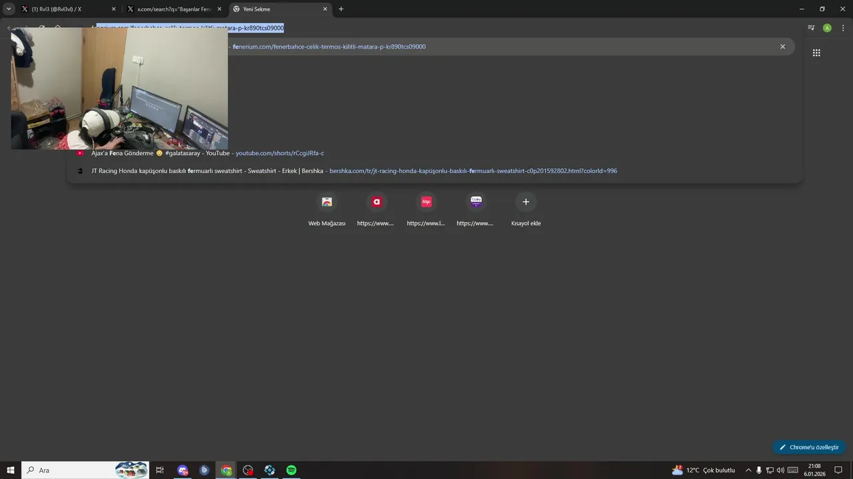Restore down the Chrome window

coord(822,9)
